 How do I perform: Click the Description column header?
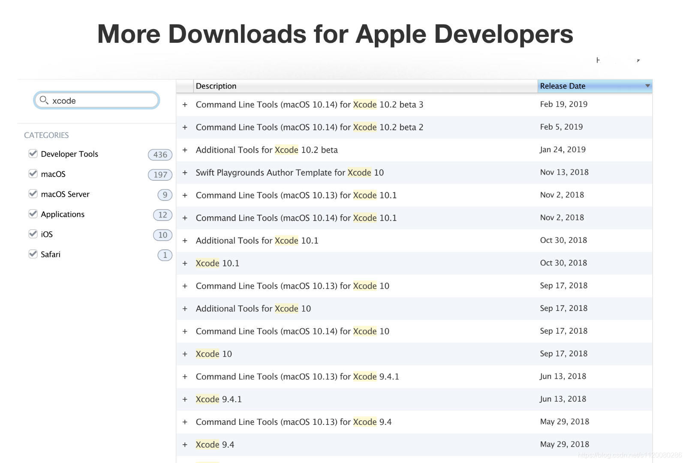(x=365, y=86)
